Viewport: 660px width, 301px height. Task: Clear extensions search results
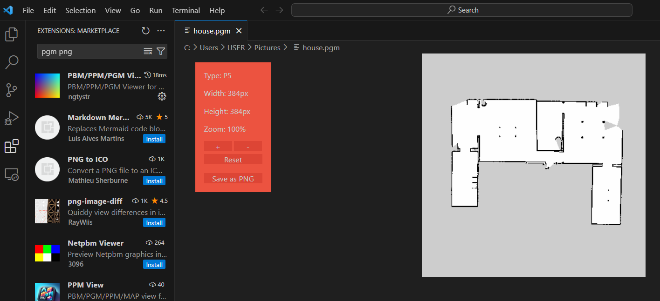(x=148, y=51)
